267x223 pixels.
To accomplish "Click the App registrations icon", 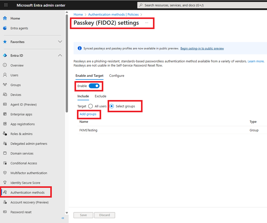I will (x=5, y=124).
